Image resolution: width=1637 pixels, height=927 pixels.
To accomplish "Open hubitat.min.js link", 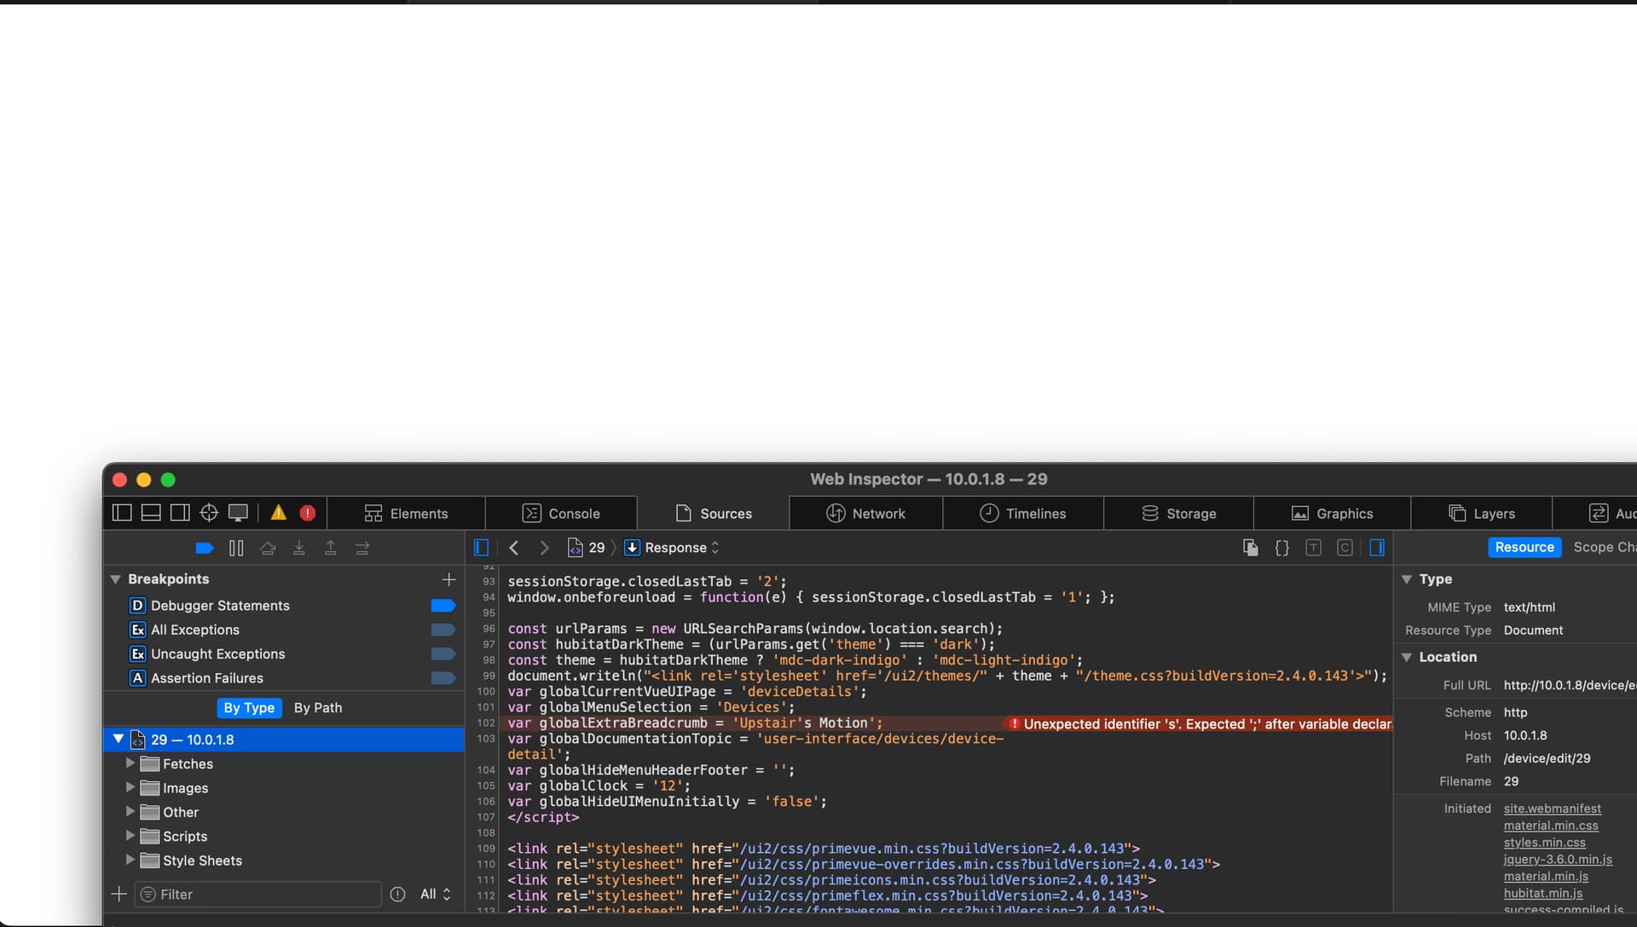I will point(1543,893).
